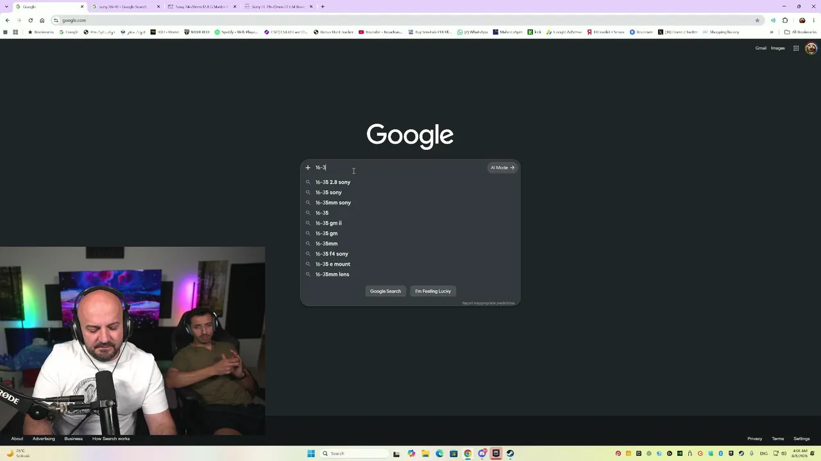Viewport: 821px width, 461px height.
Task: Open the About footer link
Action: point(17,439)
